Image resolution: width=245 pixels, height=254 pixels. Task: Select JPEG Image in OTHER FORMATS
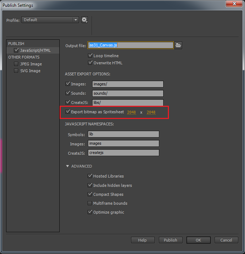31,64
